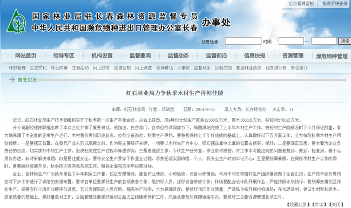Focus the start time input field
The image size is (351, 208).
[291, 41]
